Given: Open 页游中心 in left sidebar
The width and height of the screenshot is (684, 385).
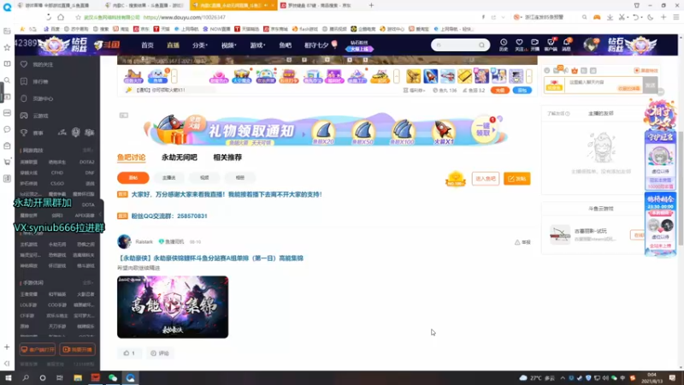Looking at the screenshot, I should pos(37,98).
